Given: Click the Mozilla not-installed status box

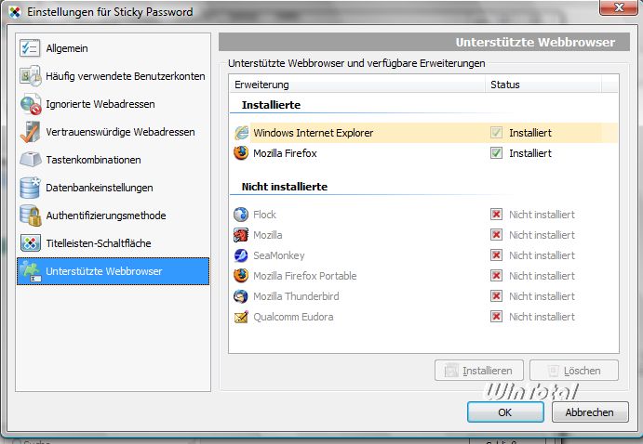Looking at the screenshot, I should (x=496, y=234).
